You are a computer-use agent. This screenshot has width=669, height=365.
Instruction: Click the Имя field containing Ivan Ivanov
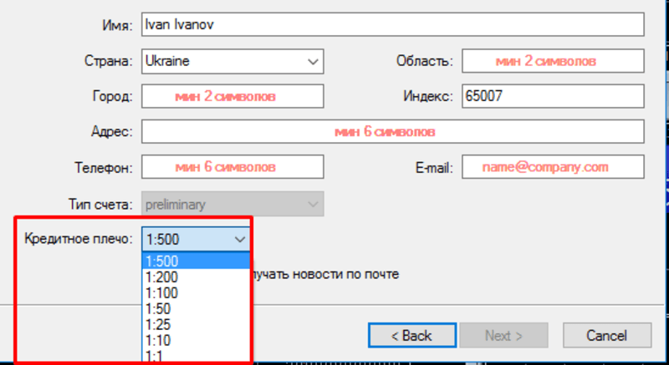click(x=392, y=25)
